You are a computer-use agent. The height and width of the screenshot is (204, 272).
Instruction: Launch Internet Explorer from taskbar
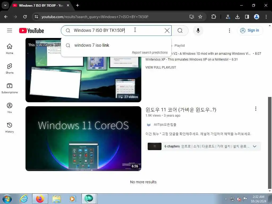click(24, 199)
